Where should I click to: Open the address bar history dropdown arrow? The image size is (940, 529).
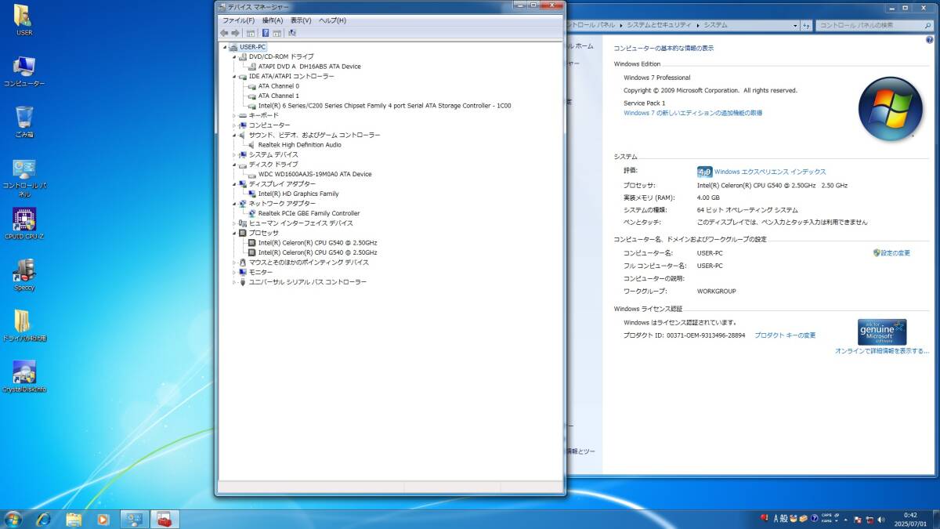coord(794,25)
